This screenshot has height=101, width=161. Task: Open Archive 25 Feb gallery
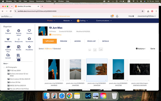click(15, 82)
